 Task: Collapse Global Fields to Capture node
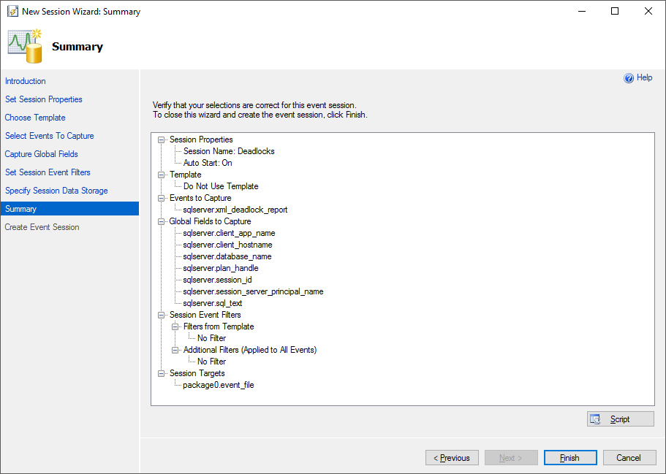click(161, 221)
